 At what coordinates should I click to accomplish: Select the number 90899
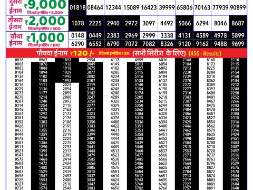(x=238, y=7)
